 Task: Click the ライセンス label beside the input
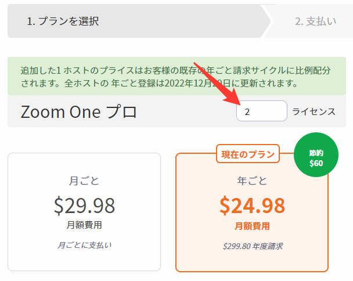(x=314, y=111)
